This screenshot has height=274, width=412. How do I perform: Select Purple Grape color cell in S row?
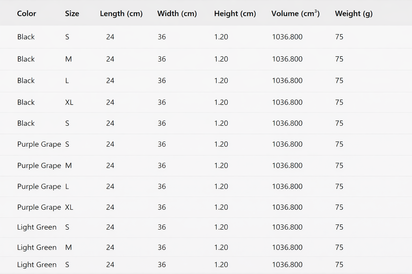[x=39, y=144]
